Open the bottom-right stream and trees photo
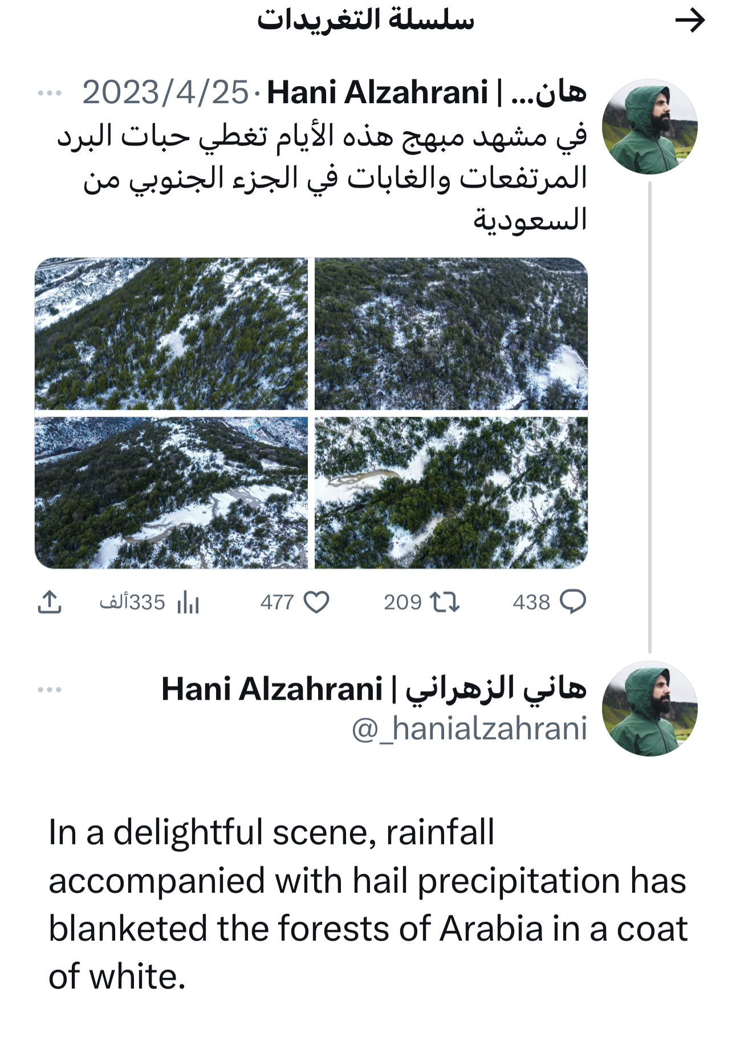 pos(451,493)
